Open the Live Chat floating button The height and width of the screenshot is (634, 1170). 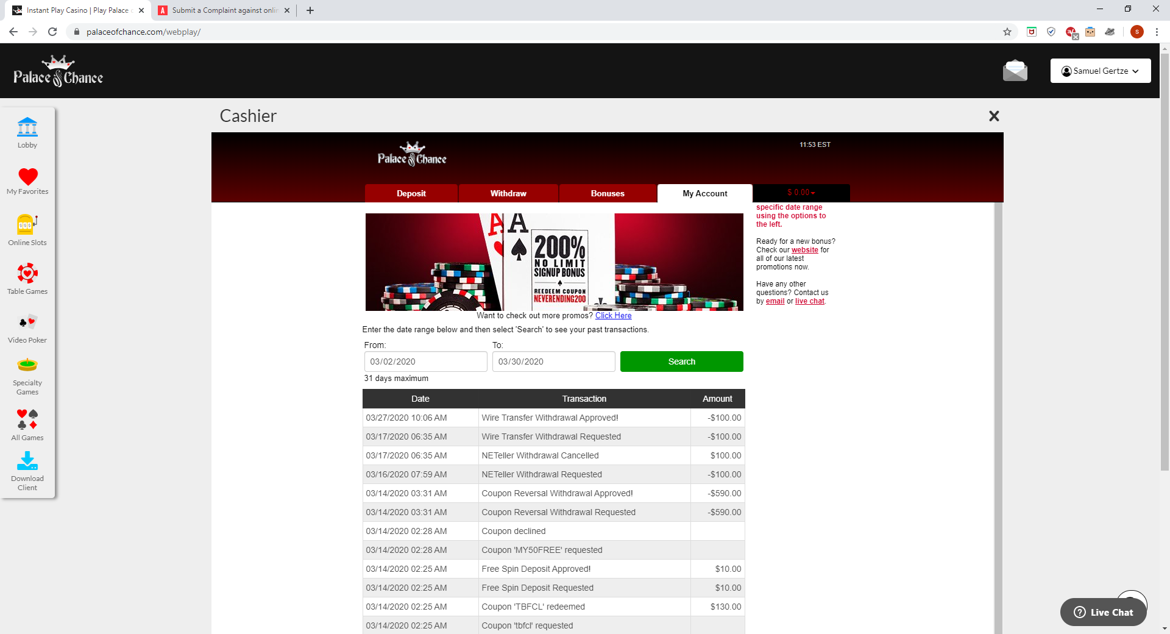click(1104, 612)
